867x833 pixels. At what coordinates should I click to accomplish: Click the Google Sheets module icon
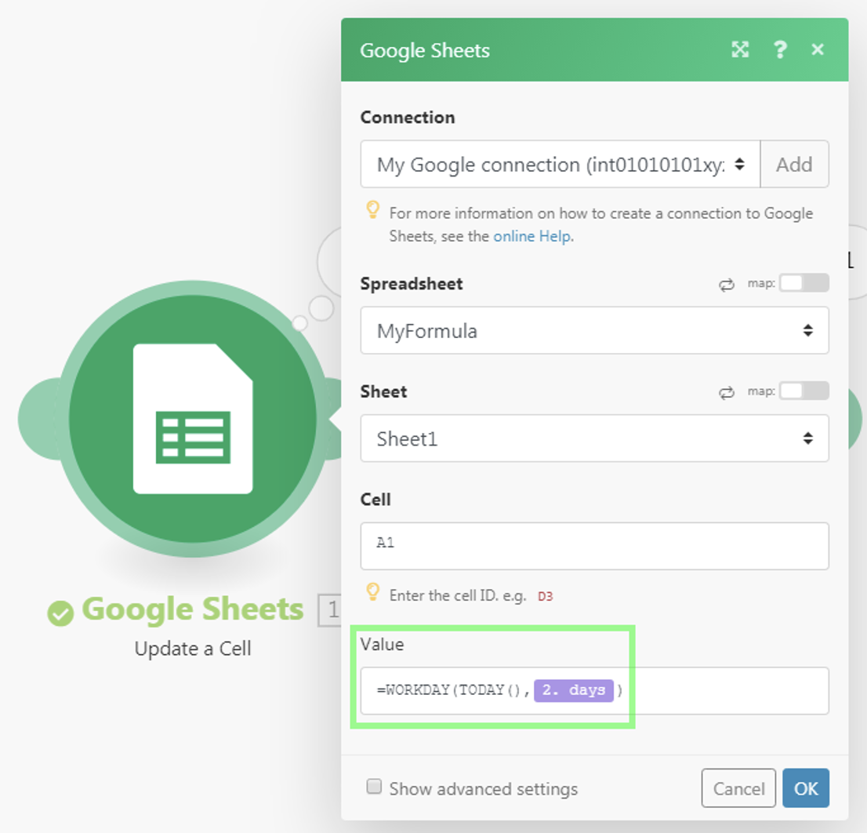[193, 418]
